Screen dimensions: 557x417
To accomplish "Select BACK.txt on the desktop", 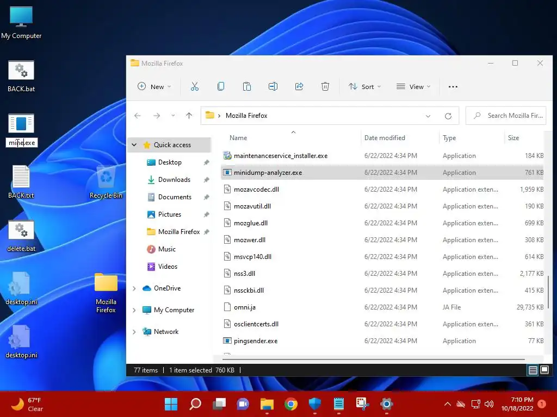I will pyautogui.click(x=21, y=182).
